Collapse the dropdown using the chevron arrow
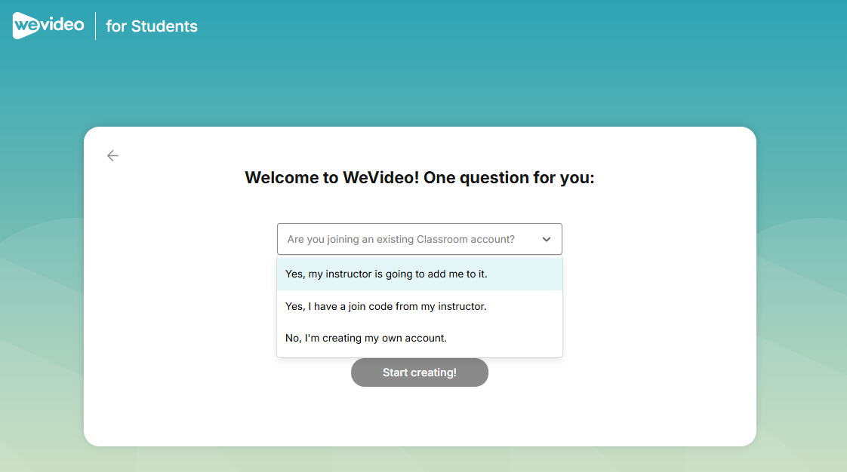Screen dimensions: 847x472 tap(546, 239)
